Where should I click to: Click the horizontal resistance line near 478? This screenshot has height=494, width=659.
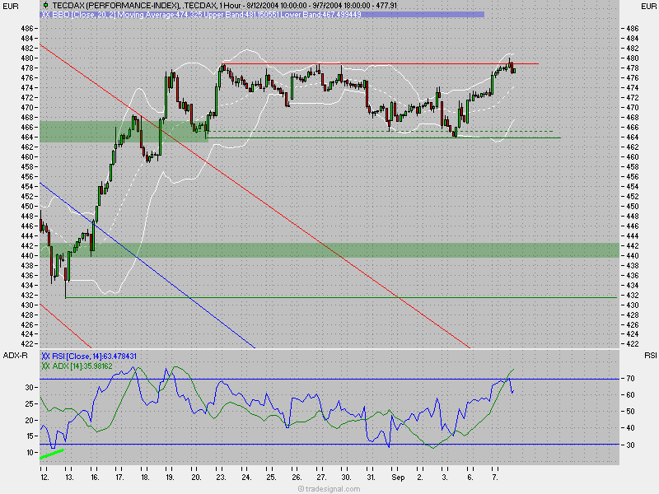[x=371, y=63]
